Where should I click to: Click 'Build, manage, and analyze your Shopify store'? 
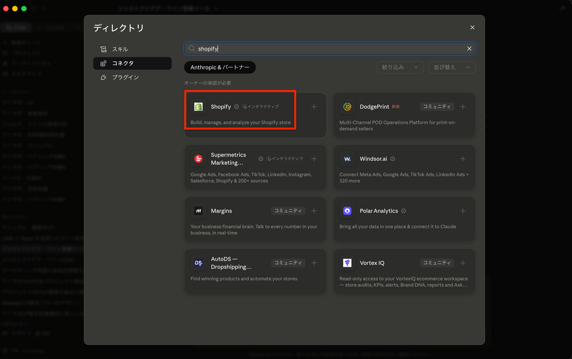pos(241,122)
